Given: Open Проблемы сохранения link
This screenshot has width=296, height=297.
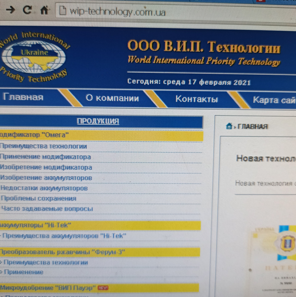Looking at the screenshot, I should click(39, 198).
